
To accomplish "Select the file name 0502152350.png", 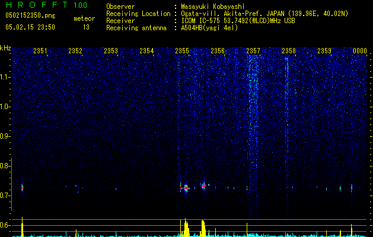I will [x=30, y=16].
